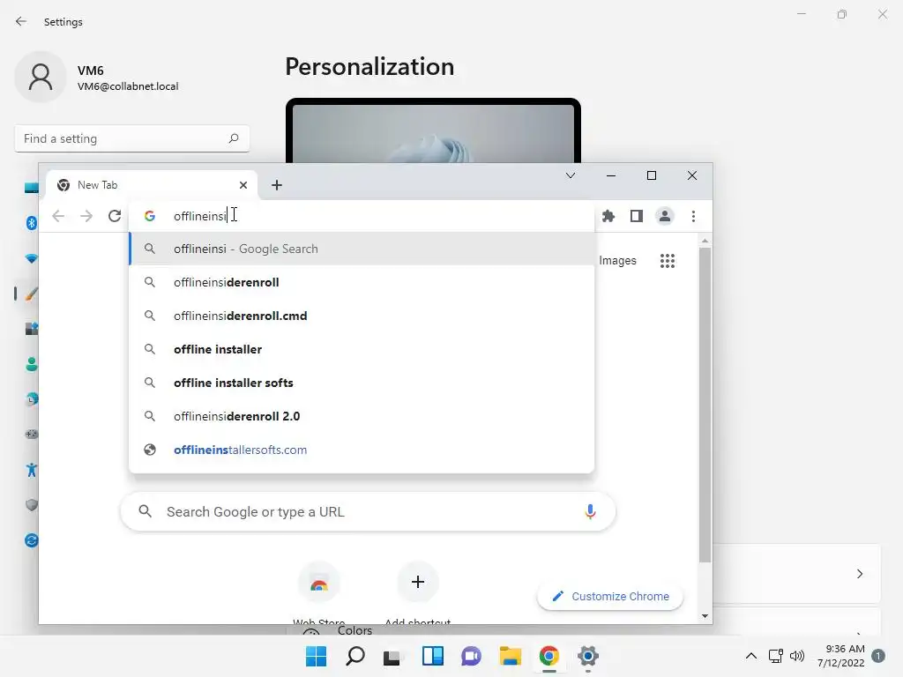
Task: Open the notification badge in the tray
Action: click(x=878, y=656)
